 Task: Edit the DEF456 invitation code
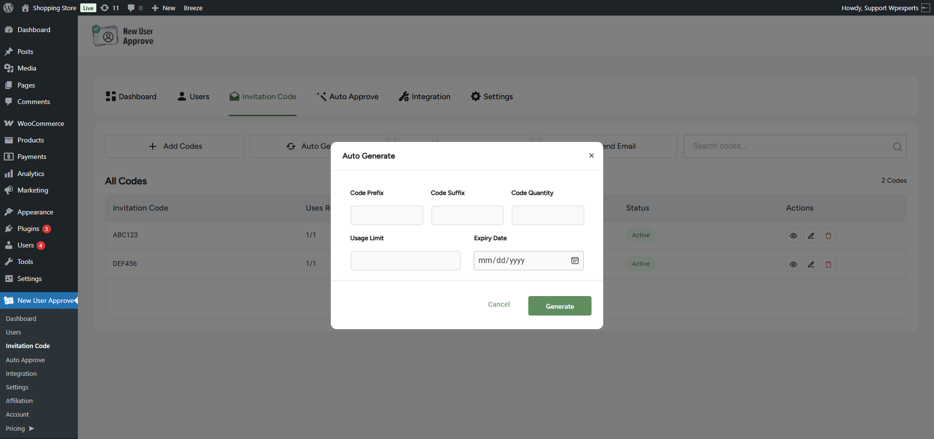[810, 264]
